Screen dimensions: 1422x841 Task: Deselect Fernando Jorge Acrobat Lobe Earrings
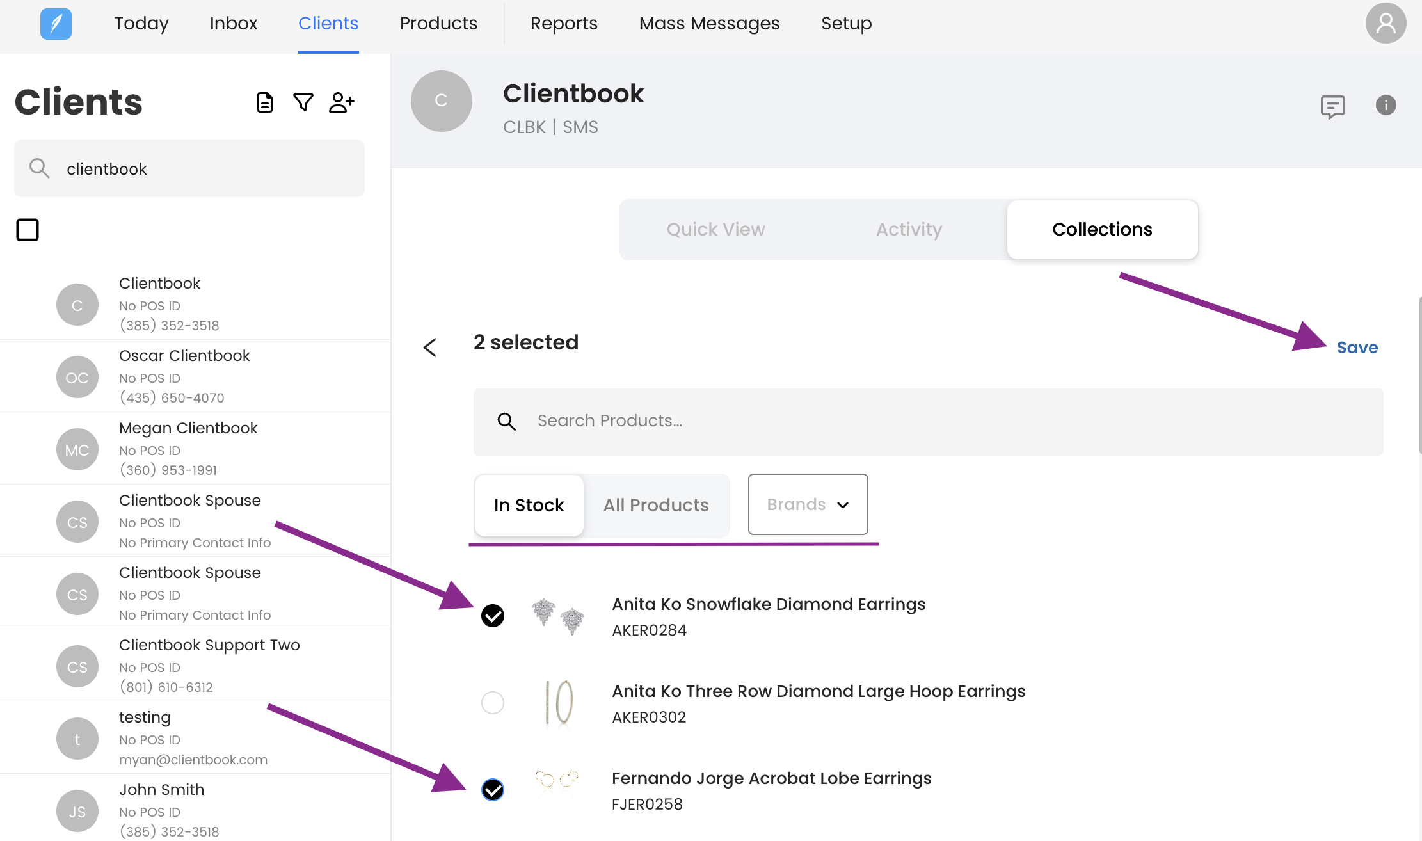[493, 790]
